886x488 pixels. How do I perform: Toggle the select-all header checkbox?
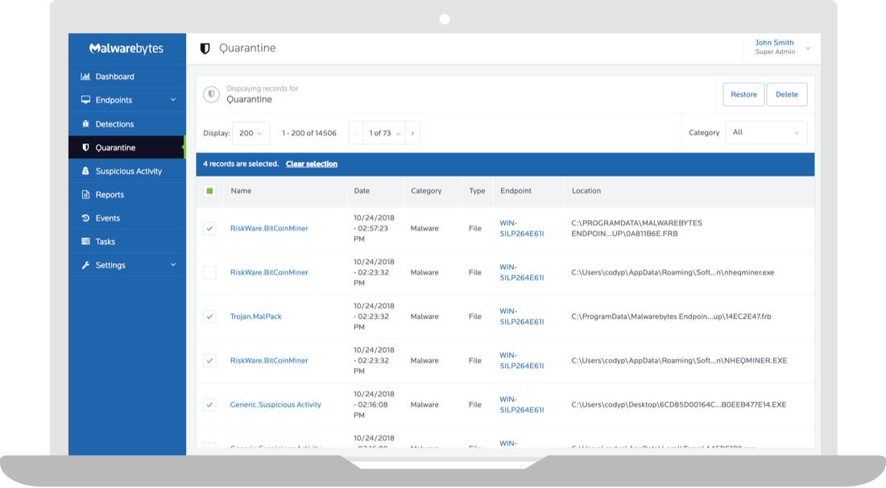pyautogui.click(x=209, y=191)
